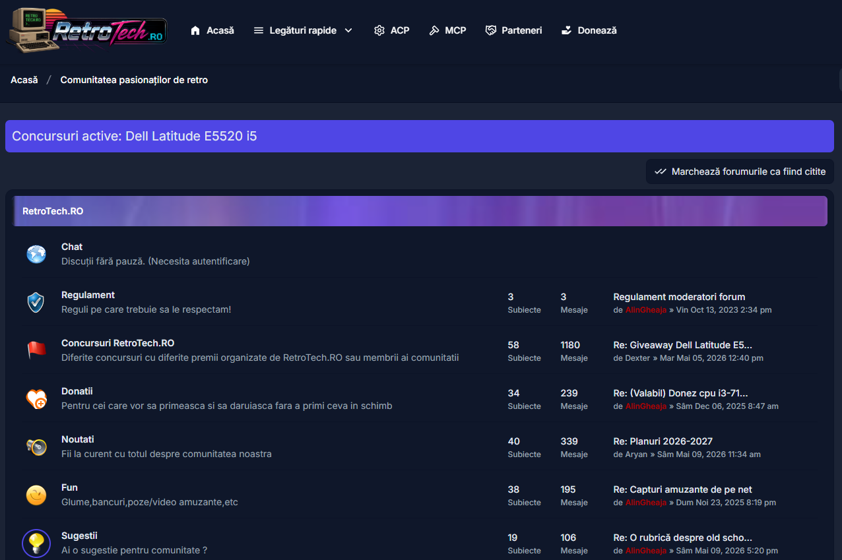Open the Donează page
The image size is (842, 560).
[589, 30]
